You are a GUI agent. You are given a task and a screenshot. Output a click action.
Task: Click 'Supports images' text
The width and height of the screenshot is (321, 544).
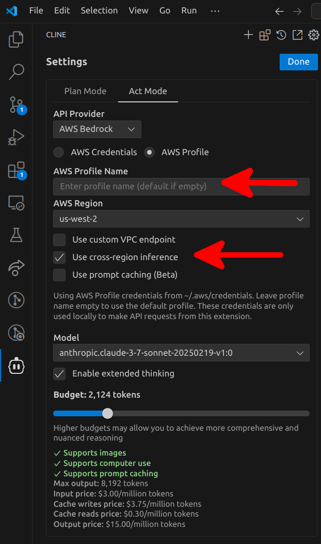pos(94,453)
